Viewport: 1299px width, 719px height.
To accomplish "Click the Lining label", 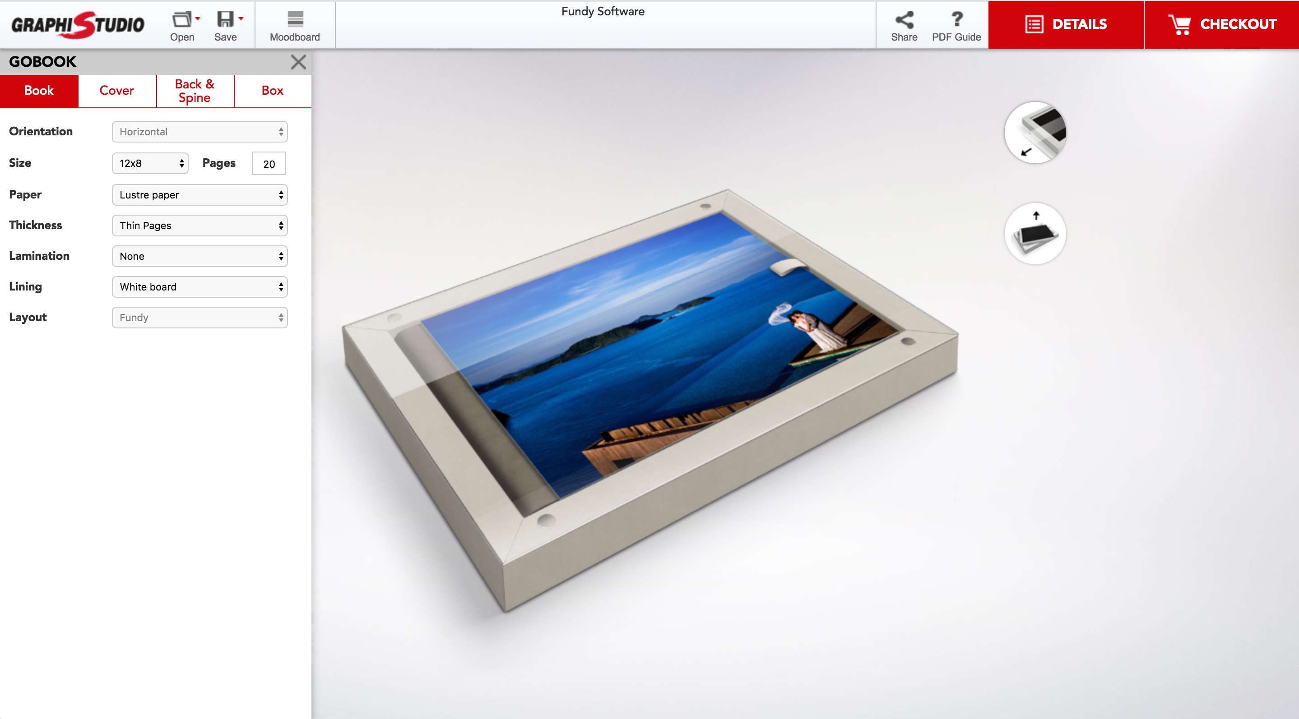I will (25, 286).
